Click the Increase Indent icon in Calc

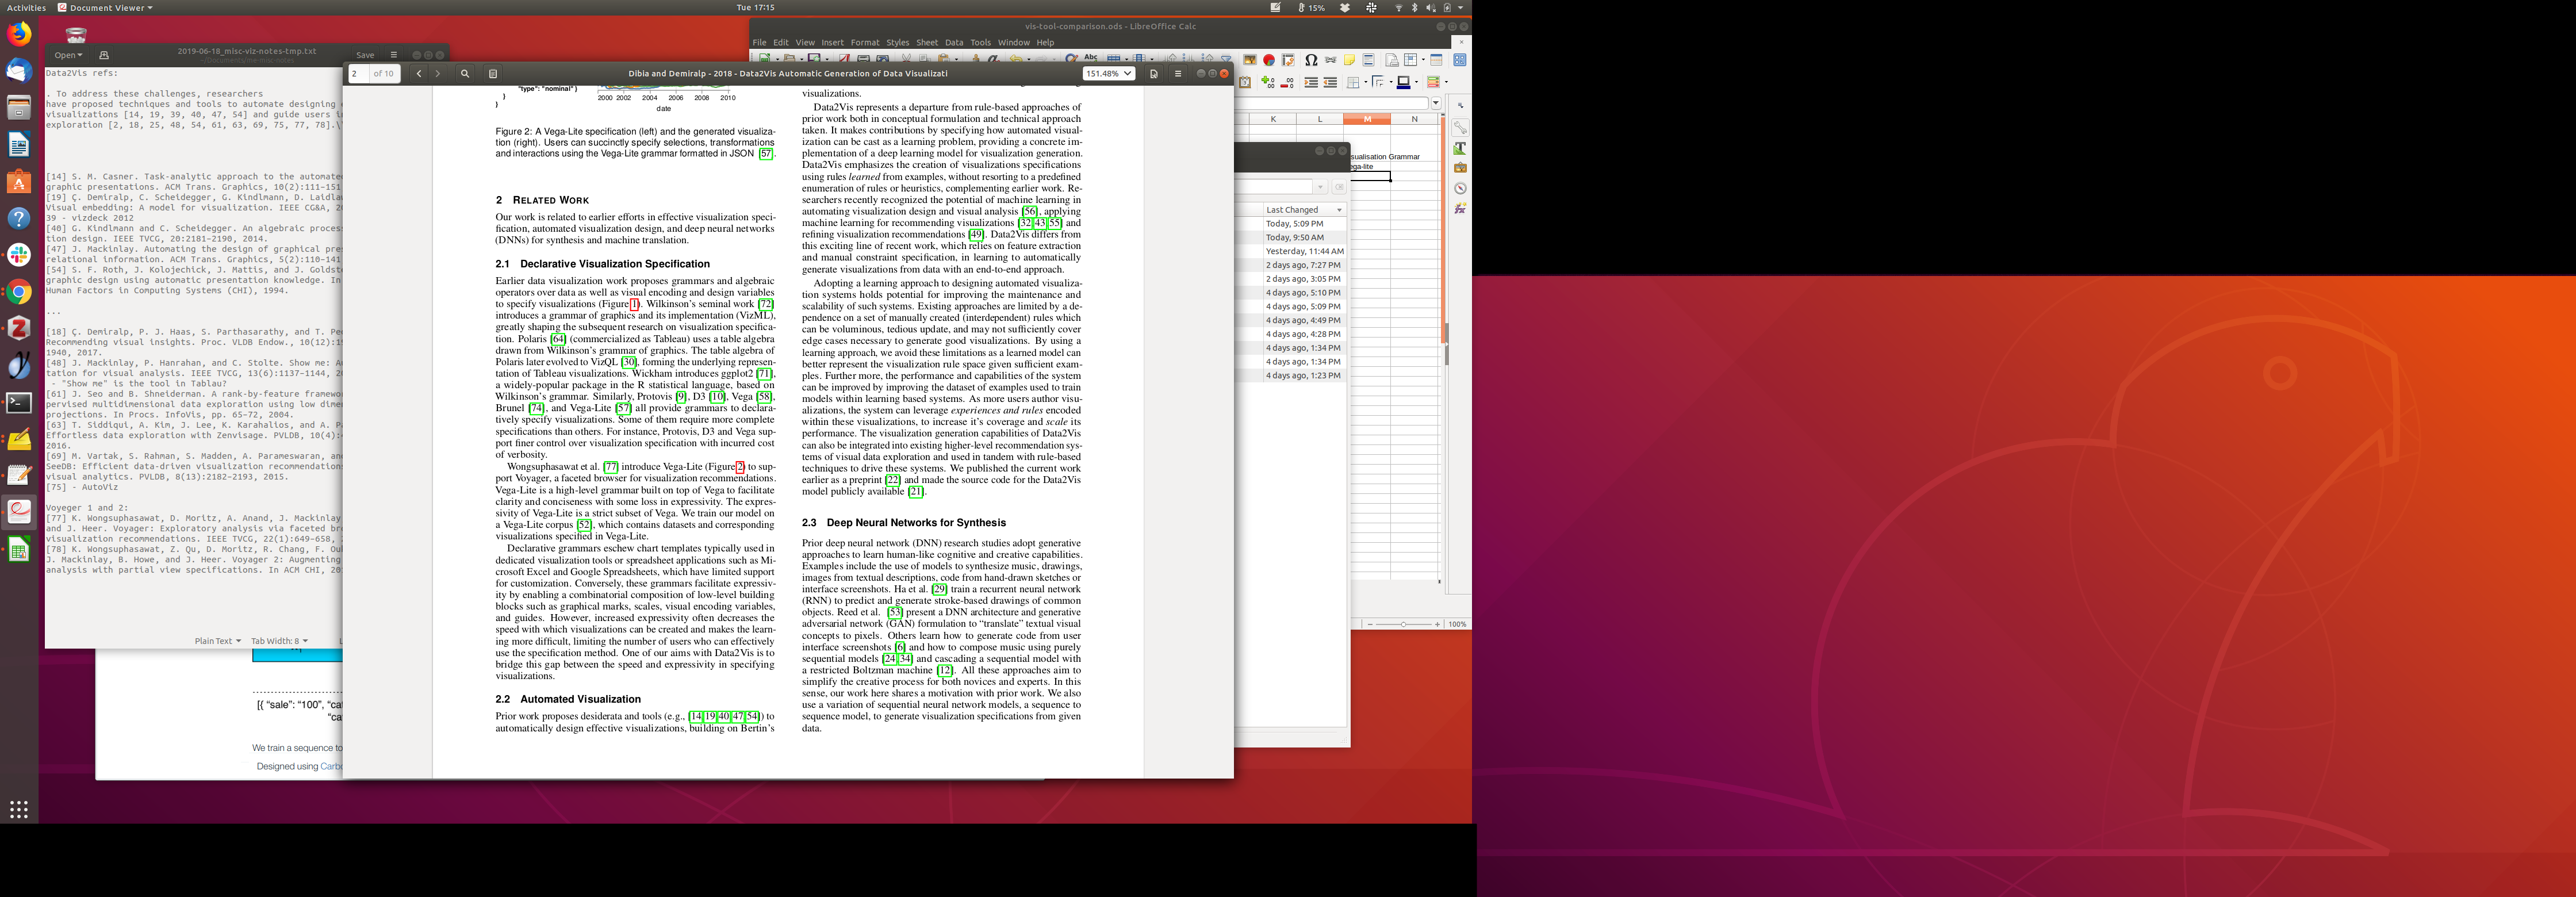1311,83
